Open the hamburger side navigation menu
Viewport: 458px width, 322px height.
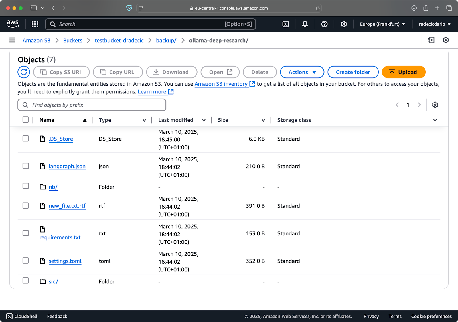coord(12,40)
